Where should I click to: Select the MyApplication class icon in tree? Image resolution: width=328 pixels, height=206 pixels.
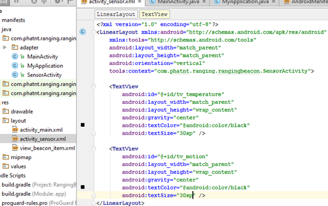pyautogui.click(x=15, y=66)
